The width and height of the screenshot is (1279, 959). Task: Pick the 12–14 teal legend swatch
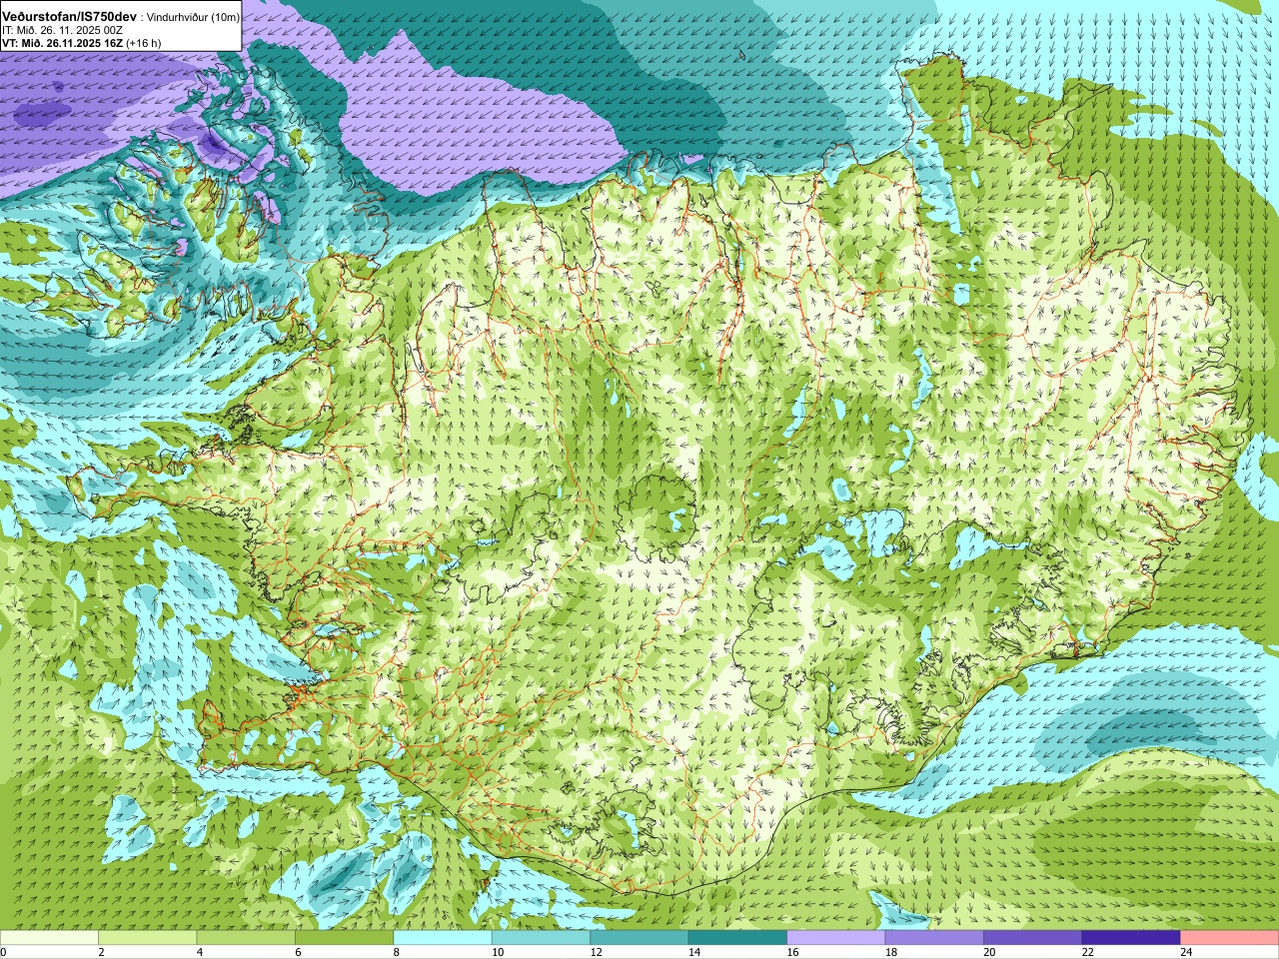[639, 938]
